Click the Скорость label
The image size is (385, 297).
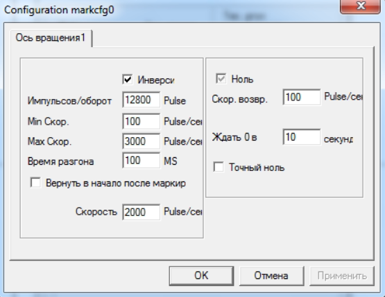pyautogui.click(x=96, y=211)
